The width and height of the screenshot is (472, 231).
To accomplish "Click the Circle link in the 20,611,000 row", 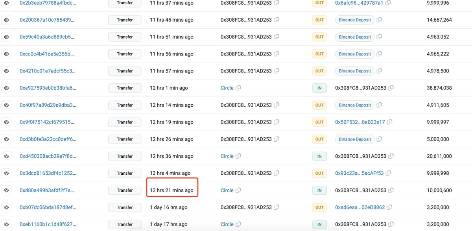I will click(x=227, y=156).
